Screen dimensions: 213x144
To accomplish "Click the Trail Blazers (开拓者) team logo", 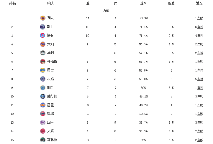I will point(43,61).
